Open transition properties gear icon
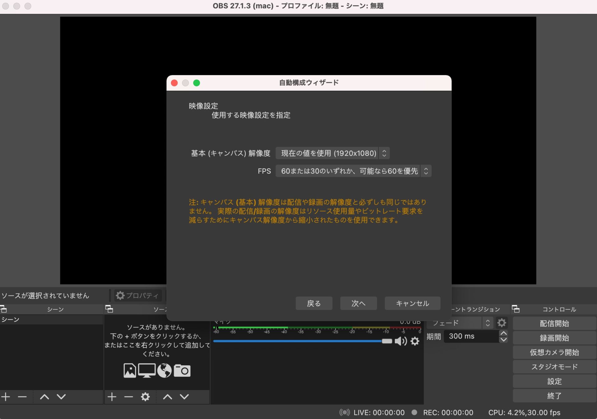 (x=501, y=323)
